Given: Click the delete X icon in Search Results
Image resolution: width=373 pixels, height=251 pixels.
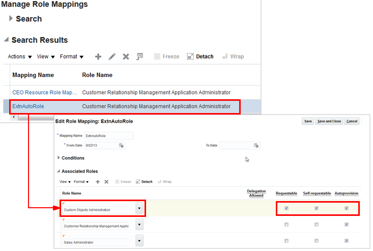Looking at the screenshot, I should point(126,57).
